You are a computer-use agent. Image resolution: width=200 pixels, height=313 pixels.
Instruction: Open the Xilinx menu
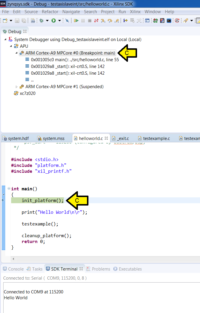click(x=135, y=12)
